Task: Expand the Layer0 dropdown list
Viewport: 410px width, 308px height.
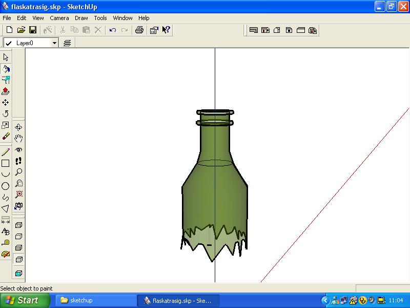Action: pyautogui.click(x=55, y=43)
